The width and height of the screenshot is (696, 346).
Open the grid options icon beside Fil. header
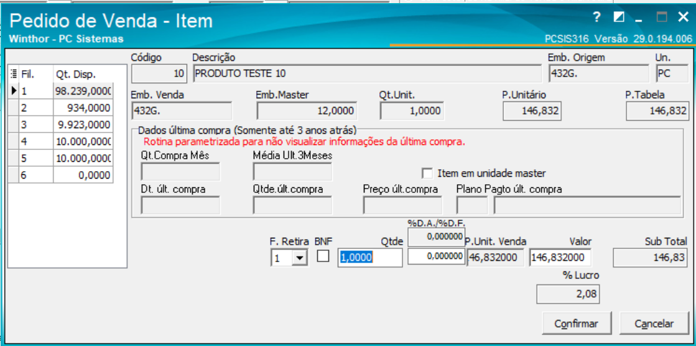pyautogui.click(x=13, y=73)
